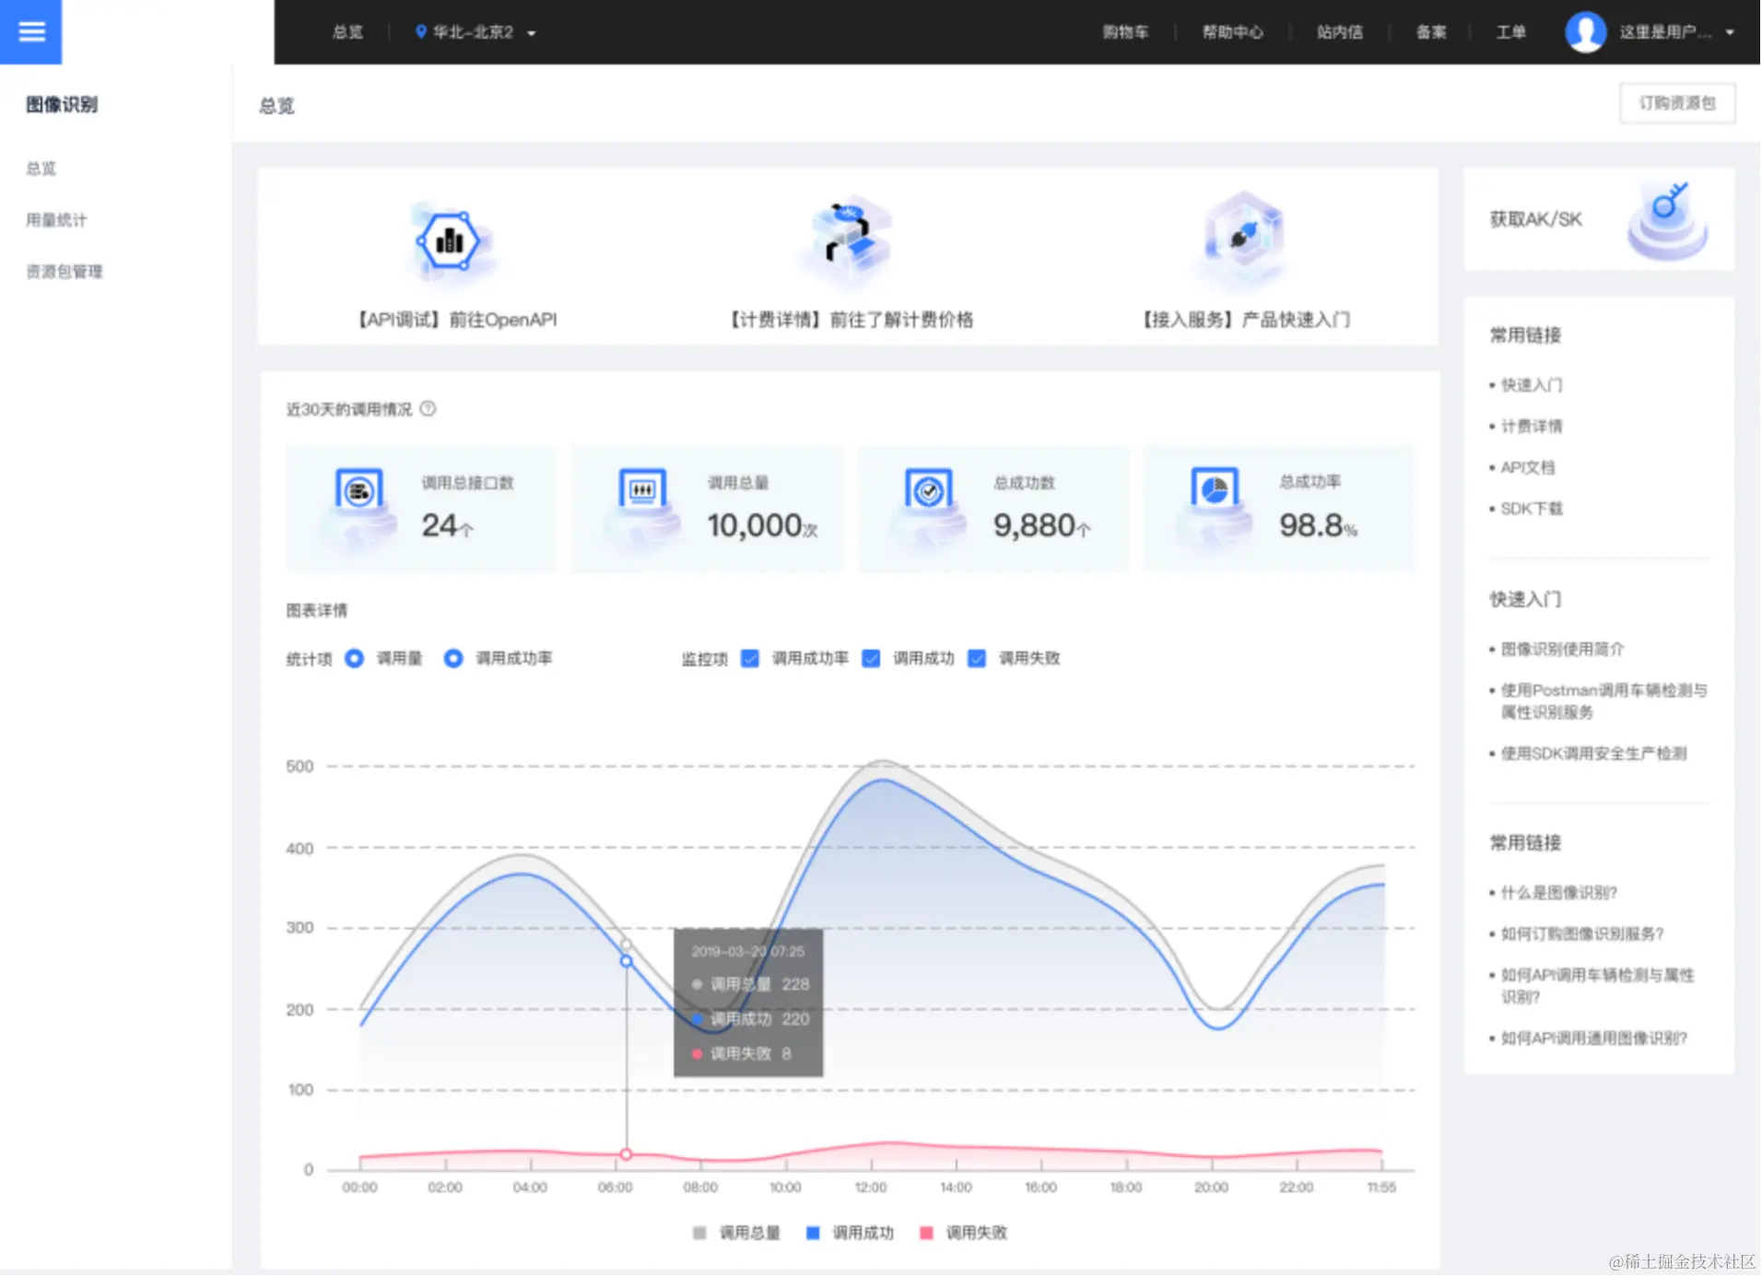Viewport: 1762px width, 1277px height.
Task: Click the help icon beside 近30天的调用情况
Action: pyautogui.click(x=428, y=409)
